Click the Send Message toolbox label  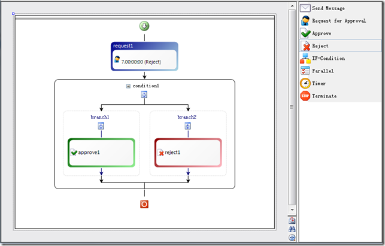(328, 8)
